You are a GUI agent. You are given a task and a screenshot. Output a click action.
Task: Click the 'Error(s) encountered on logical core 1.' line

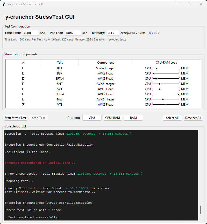tap(40, 163)
